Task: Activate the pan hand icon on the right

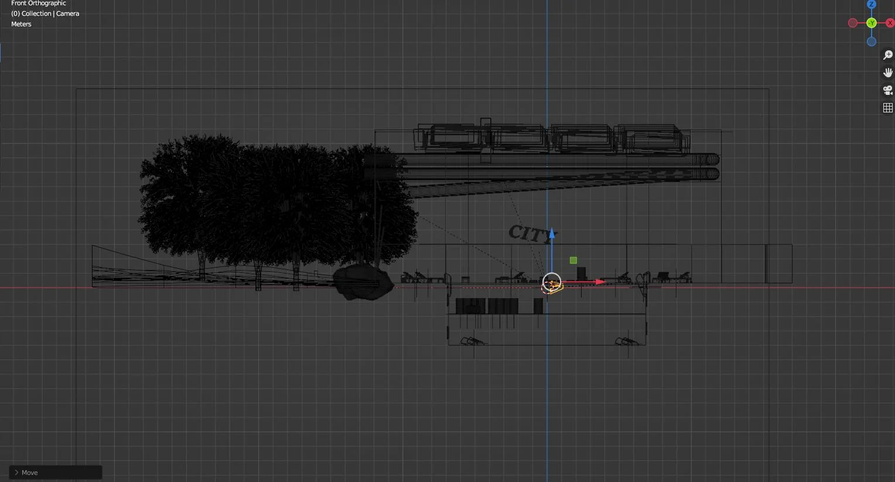Action: coord(887,72)
